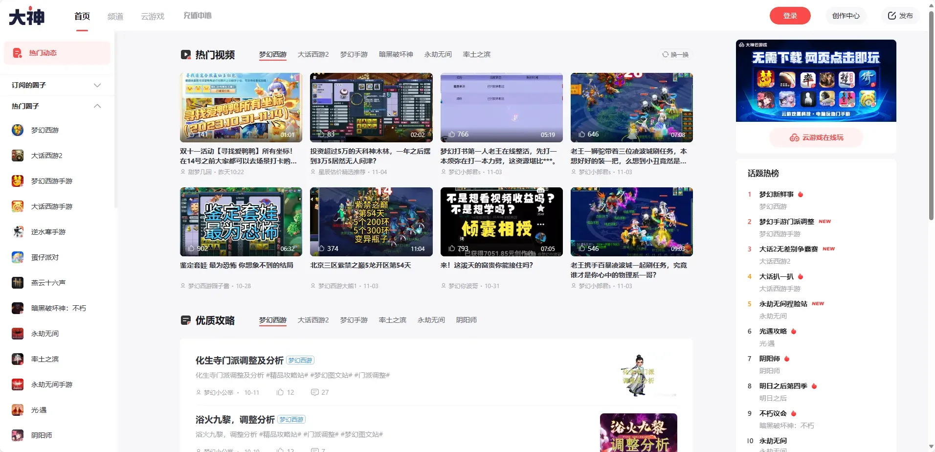
Task: Select the 大话西游手游 circle icon
Action: [x=18, y=206]
